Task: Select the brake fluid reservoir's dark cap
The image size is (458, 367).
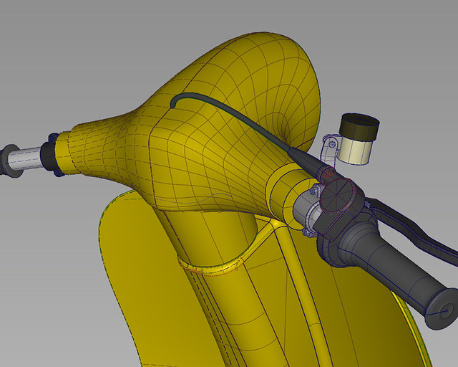Action: [359, 126]
